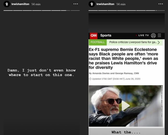Tap the "Damn, I just don't even know" text

42,70
